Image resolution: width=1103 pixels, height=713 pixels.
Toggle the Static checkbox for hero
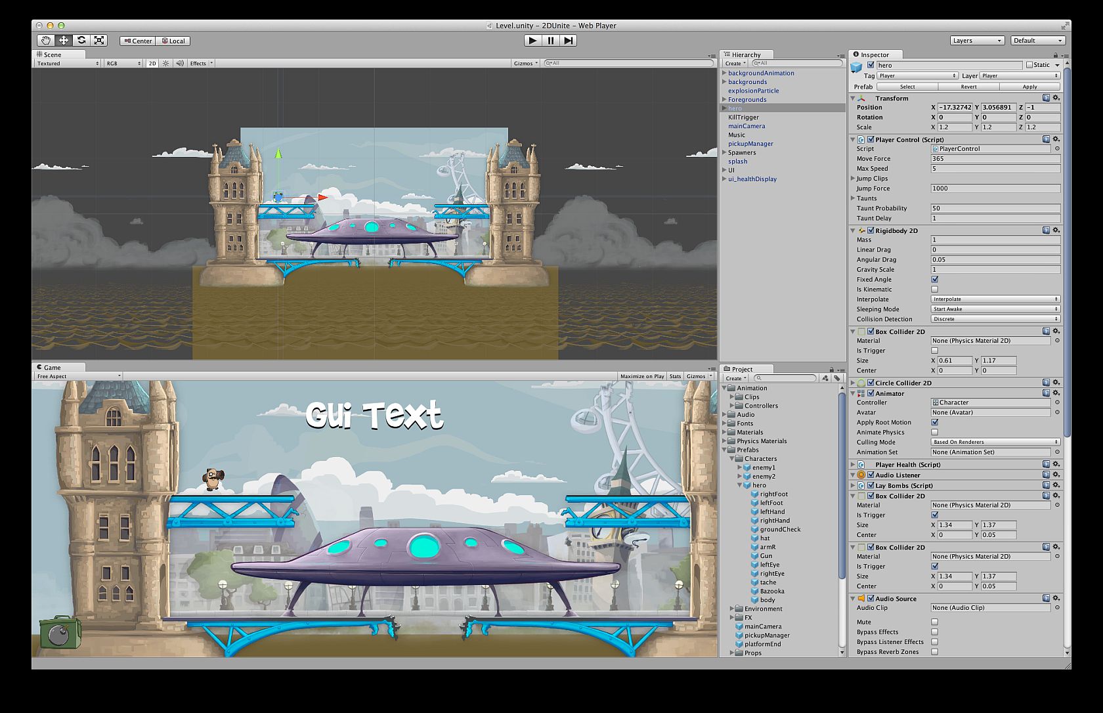[x=1029, y=65]
